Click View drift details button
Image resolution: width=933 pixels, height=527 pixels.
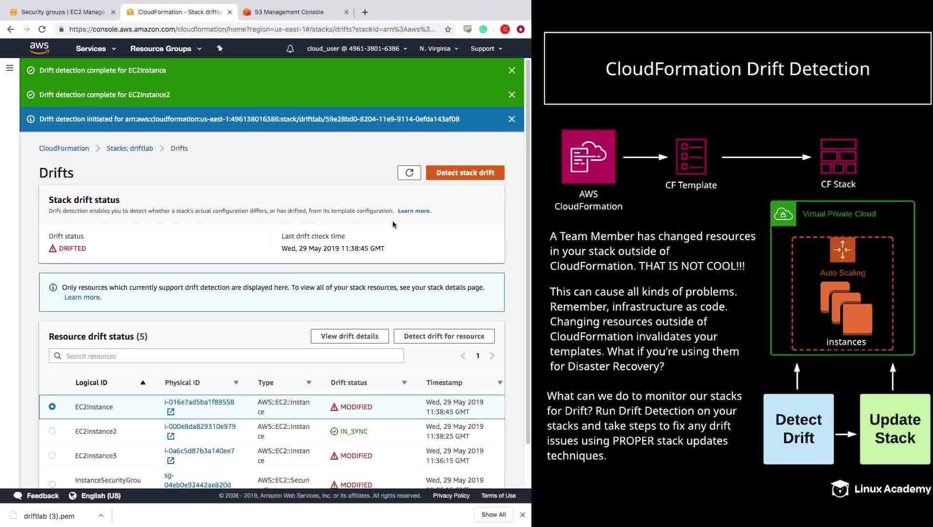tap(349, 336)
